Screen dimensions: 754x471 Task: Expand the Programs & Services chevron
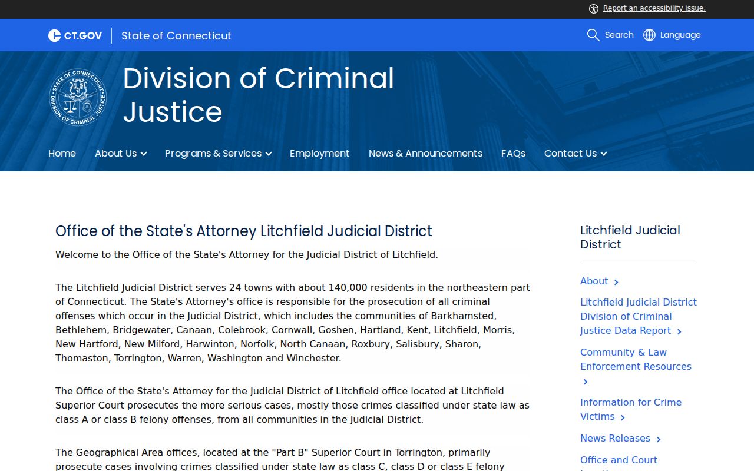(x=269, y=154)
